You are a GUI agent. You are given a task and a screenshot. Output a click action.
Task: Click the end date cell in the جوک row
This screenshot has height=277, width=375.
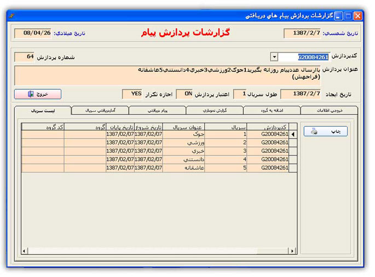click(120, 134)
